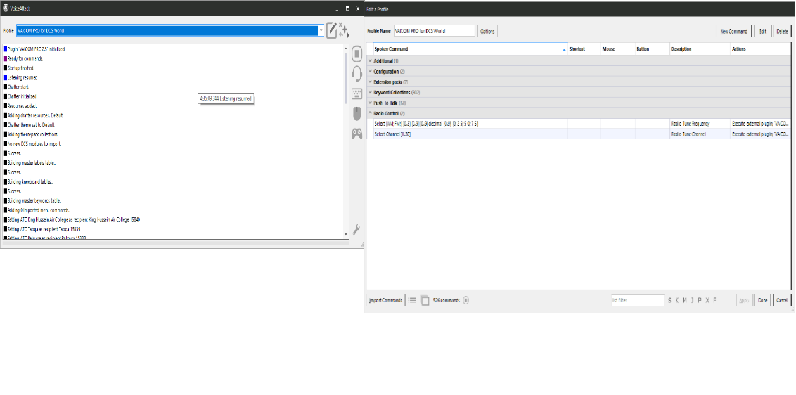Click the 'Ready for commands.' log entry
Image resolution: width=796 pixels, height=395 pixels.
pos(25,58)
